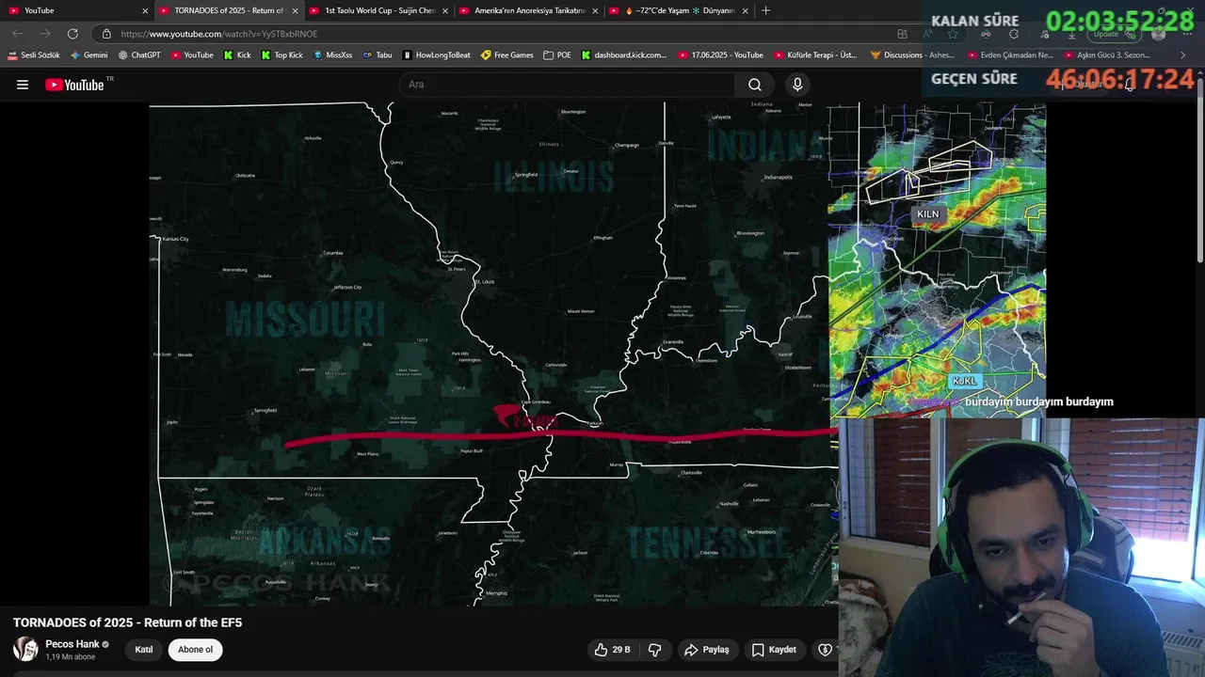The height and width of the screenshot is (677, 1205).
Task: Click the Paylaş share button
Action: coord(707,650)
